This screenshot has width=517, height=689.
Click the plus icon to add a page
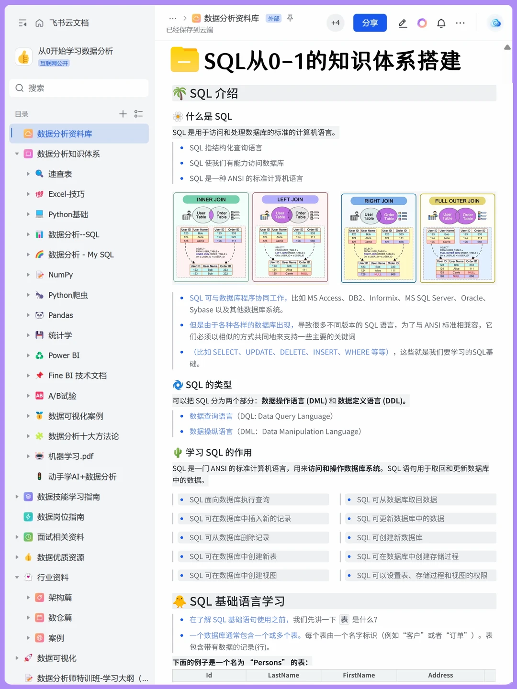(123, 114)
